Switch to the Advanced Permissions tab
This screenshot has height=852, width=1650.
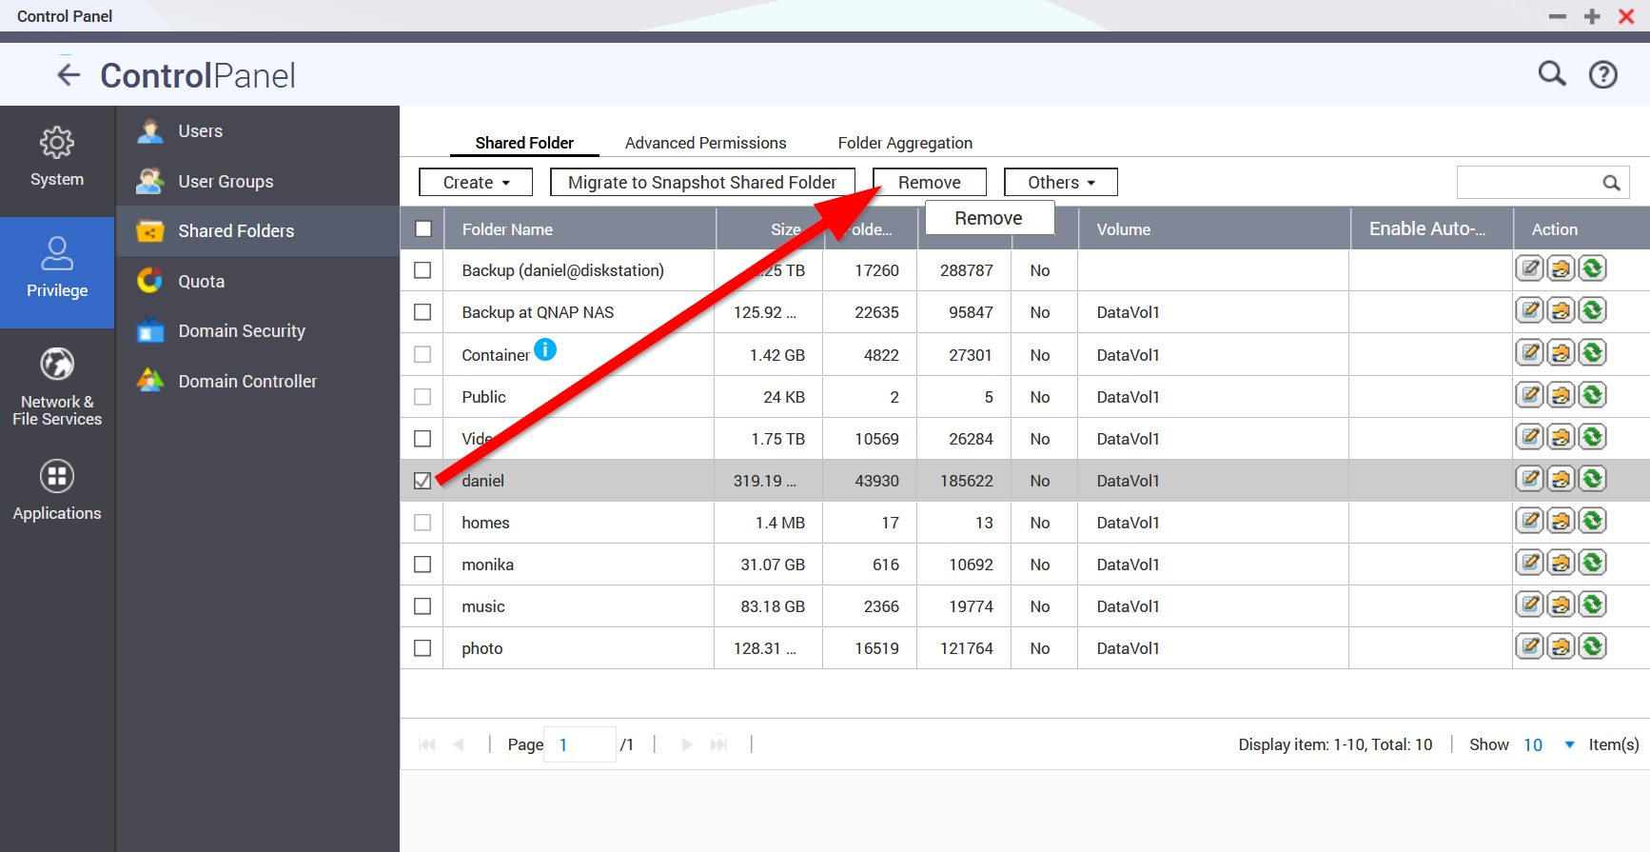point(705,143)
